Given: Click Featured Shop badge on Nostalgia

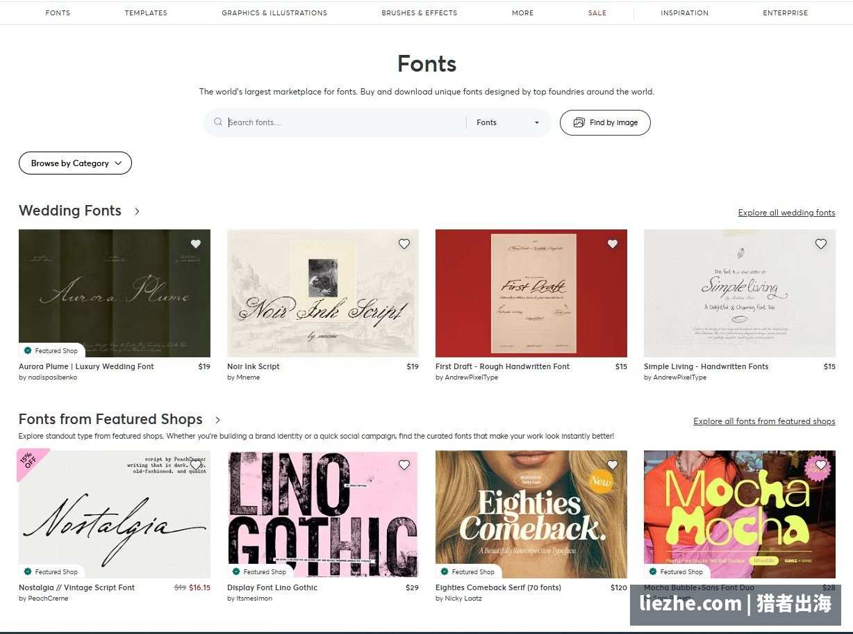Looking at the screenshot, I should [x=51, y=571].
